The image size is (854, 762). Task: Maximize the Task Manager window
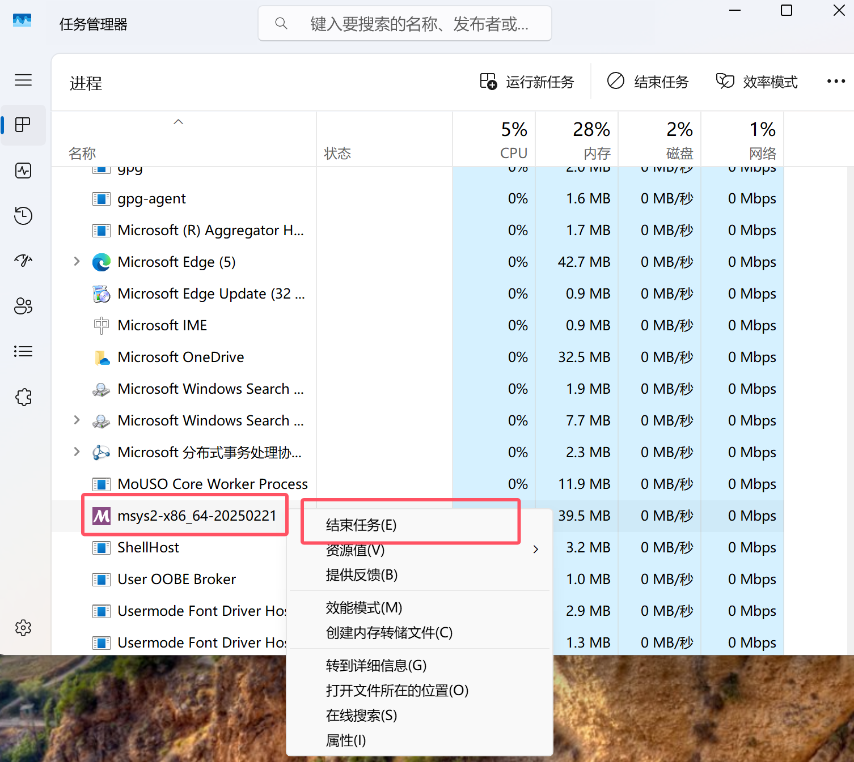(787, 10)
